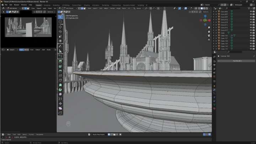Disable Cone.007 in renders via camera icon

click(x=254, y=14)
